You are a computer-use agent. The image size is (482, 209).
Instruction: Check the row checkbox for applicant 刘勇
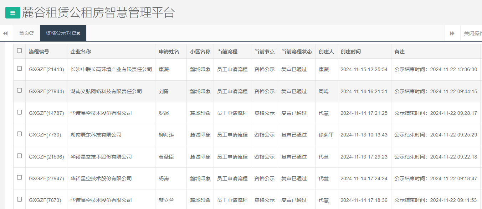pyautogui.click(x=20, y=91)
